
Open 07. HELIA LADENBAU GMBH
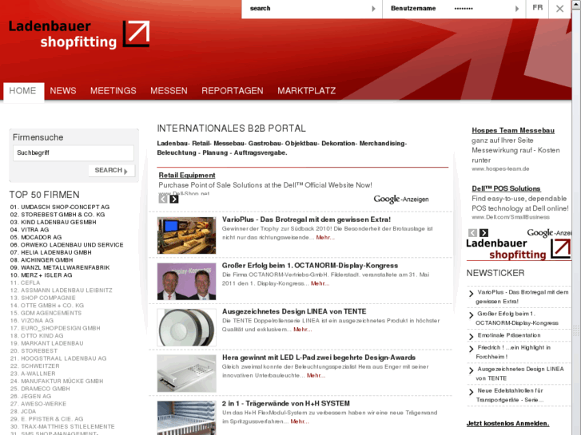pyautogui.click(x=51, y=252)
